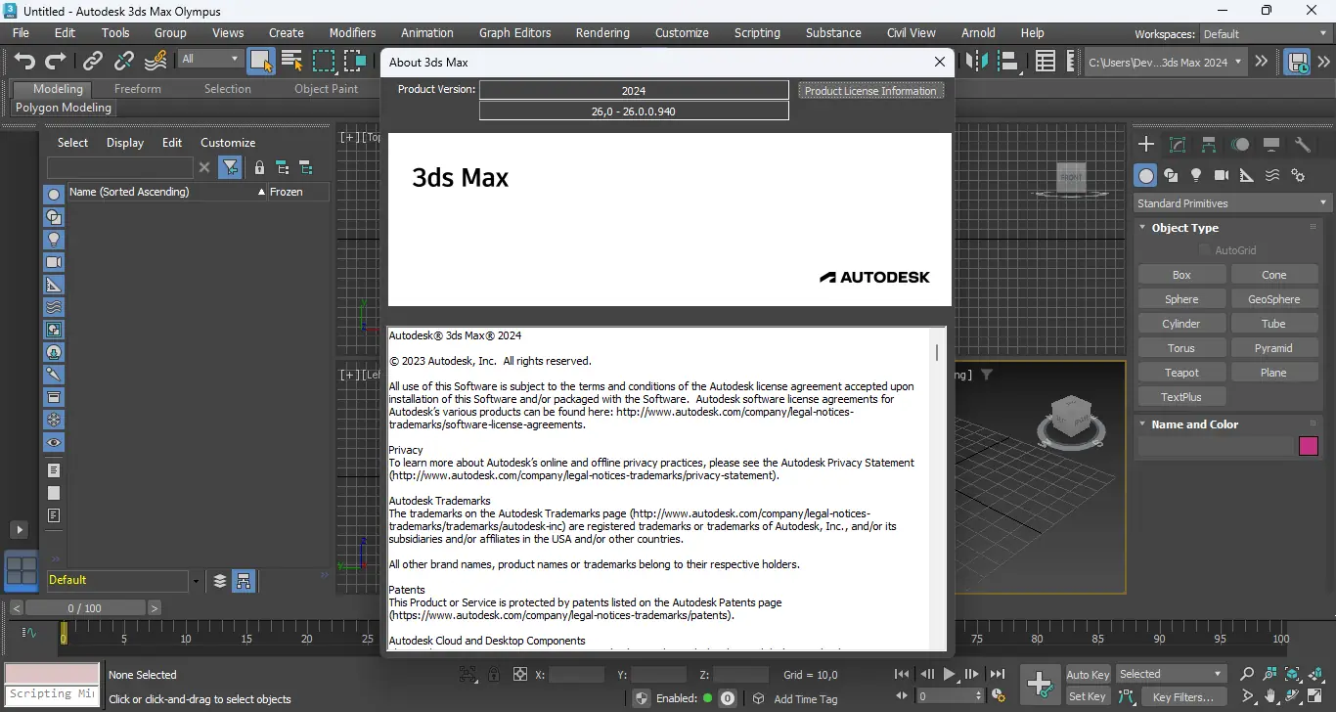Toggle the Auto Key animation mode
This screenshot has height=712, width=1336.
(x=1088, y=675)
